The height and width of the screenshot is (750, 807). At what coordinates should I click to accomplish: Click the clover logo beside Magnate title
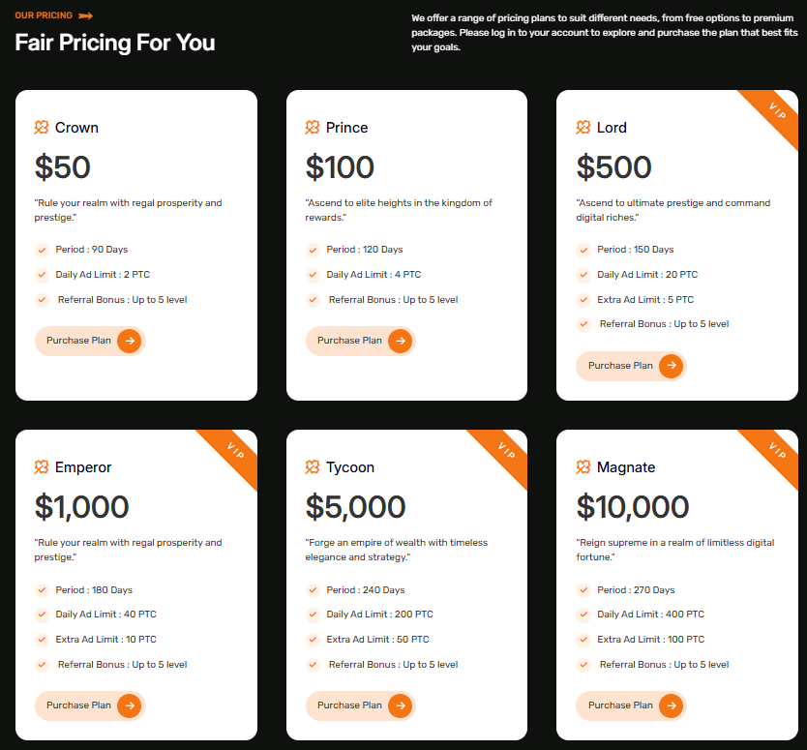coord(583,467)
